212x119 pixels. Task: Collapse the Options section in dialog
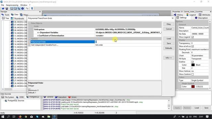29,39
